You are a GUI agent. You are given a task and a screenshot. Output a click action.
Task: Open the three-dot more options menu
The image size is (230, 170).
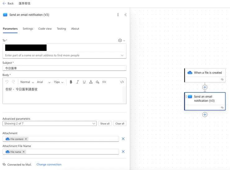pyautogui.click(x=118, y=15)
